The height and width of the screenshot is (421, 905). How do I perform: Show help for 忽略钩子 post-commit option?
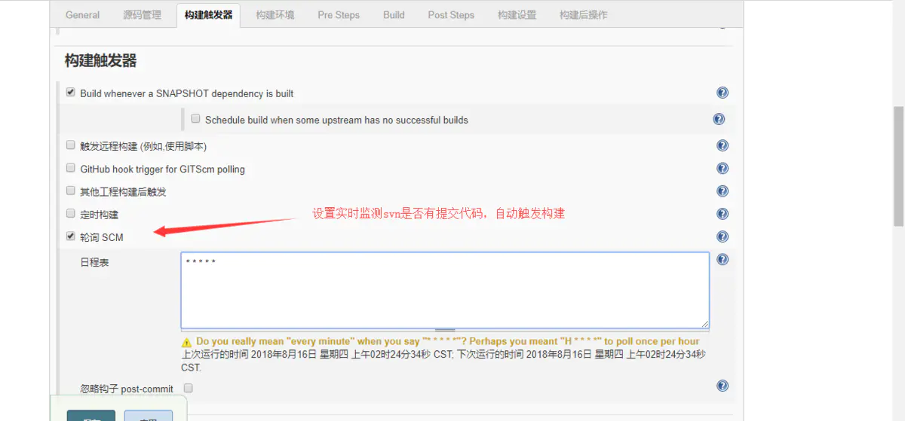coord(722,386)
